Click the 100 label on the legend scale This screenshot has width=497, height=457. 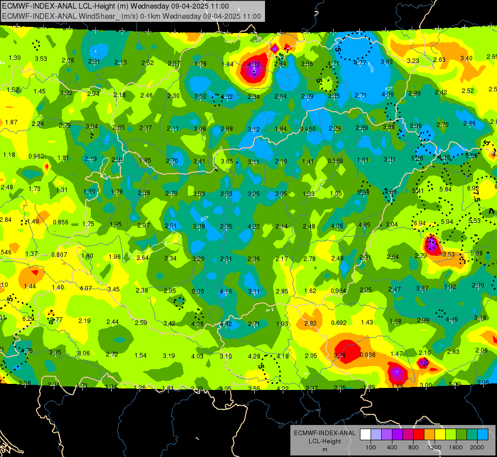[x=371, y=447]
